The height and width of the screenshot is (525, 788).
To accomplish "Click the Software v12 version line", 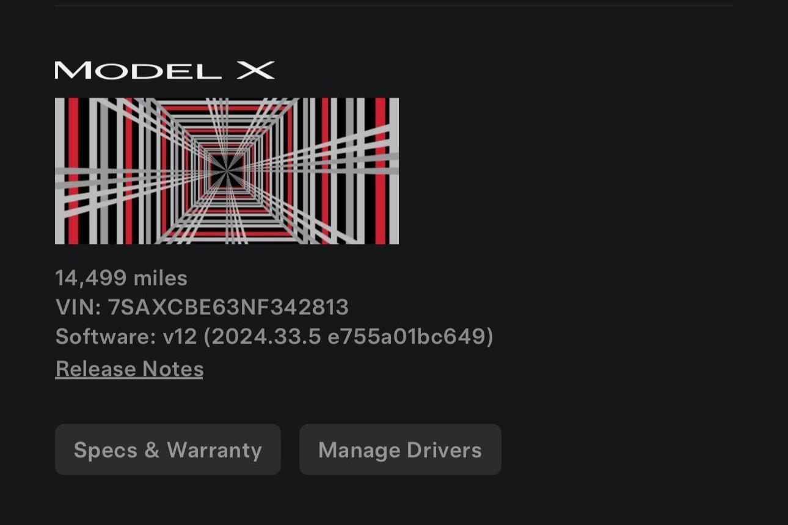I will point(274,336).
